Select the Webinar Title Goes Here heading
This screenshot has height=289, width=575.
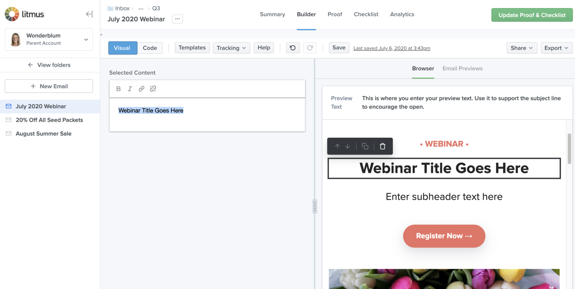444,168
